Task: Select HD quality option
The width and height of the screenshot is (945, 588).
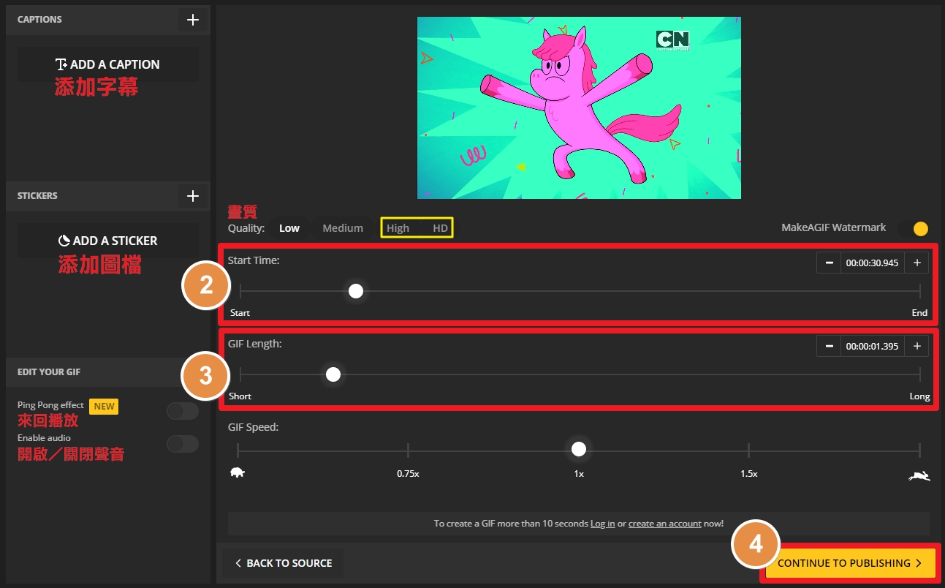Action: point(440,228)
